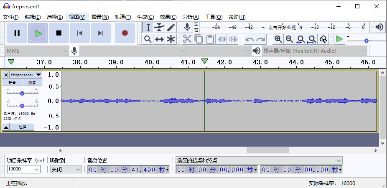Adjust the frepresent1 track gain slider

coord(22,93)
